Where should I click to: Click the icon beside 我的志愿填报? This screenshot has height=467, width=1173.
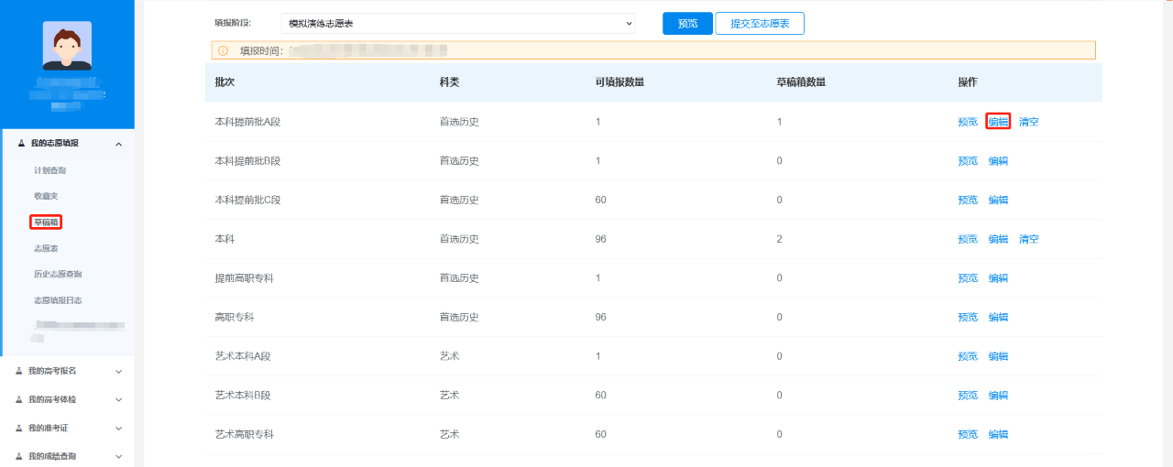coord(21,144)
